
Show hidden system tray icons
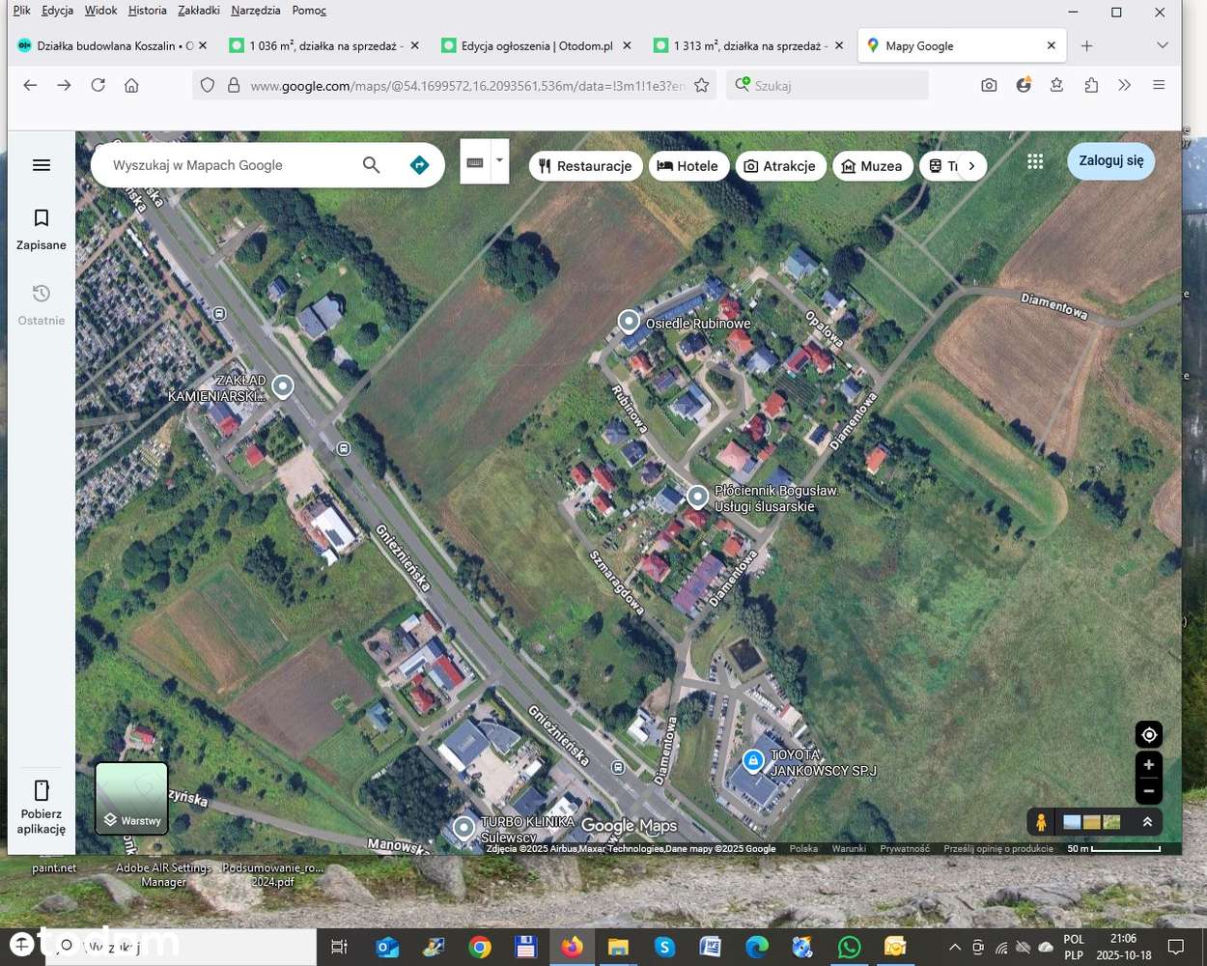tap(954, 947)
